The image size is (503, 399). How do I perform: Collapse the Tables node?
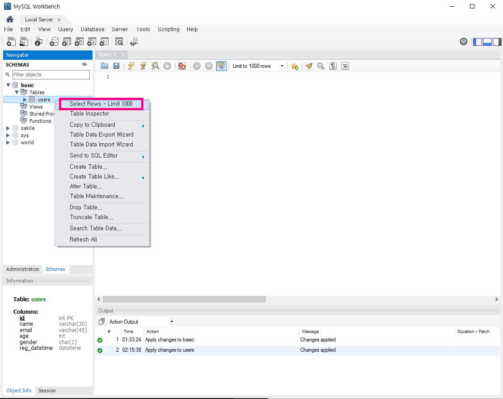click(x=17, y=92)
